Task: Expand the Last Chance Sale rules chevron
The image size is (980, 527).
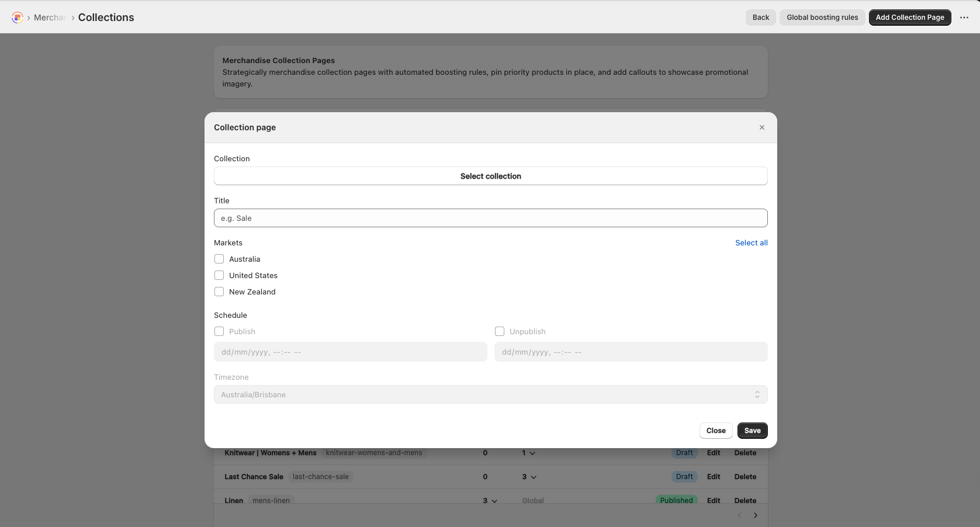Action: click(533, 477)
